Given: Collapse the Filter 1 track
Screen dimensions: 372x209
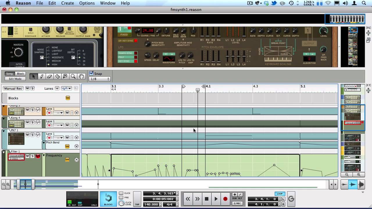Looking at the screenshot, I should pos(4,152).
